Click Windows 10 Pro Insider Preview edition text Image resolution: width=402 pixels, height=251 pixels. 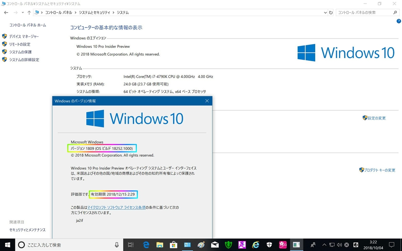[103, 46]
